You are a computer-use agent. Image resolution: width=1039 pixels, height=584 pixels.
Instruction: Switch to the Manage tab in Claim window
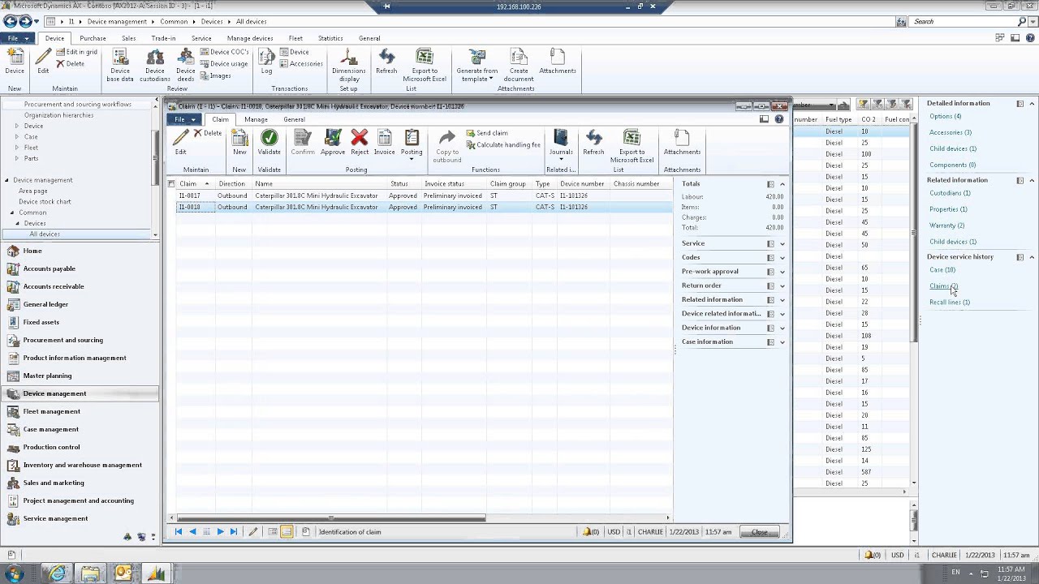(x=256, y=119)
